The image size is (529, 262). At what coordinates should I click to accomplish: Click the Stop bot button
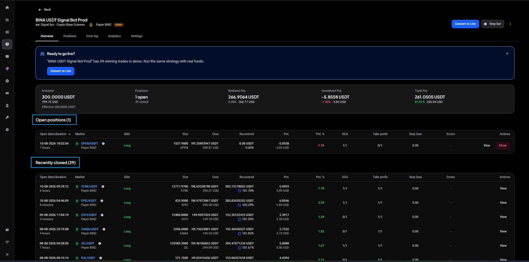tap(492, 24)
